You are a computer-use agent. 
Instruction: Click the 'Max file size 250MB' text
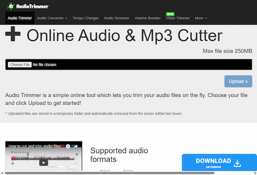[x=227, y=51]
